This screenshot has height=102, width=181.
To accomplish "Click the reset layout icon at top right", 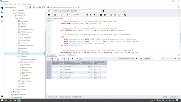I will pyautogui.click(x=179, y=11).
